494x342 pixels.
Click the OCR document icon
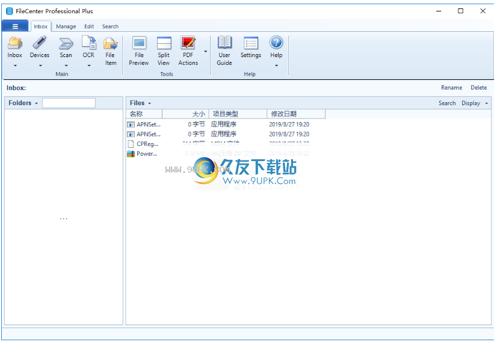point(89,43)
